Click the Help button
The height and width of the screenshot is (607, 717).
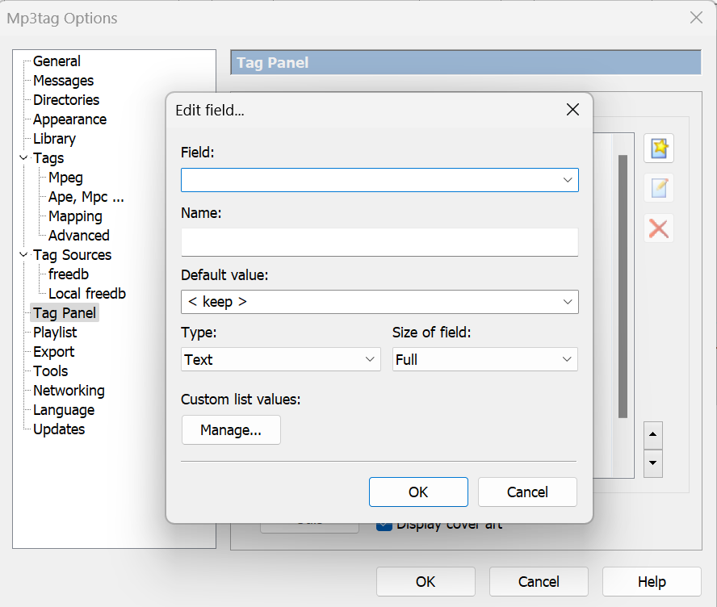click(x=652, y=581)
